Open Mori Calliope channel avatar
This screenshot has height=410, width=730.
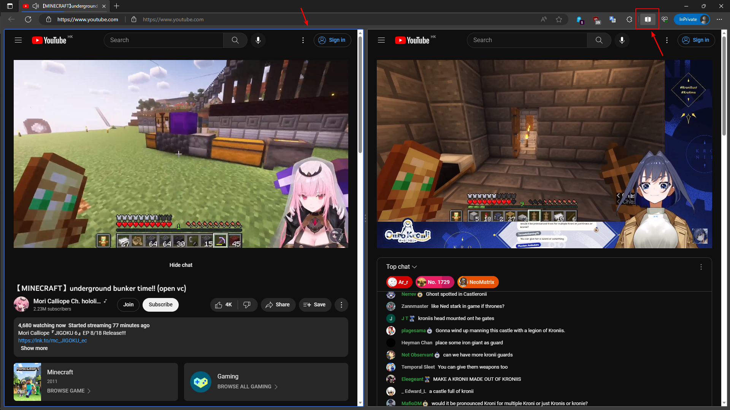tap(21, 304)
